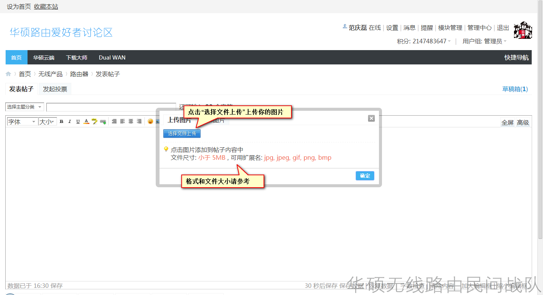This screenshot has width=543, height=295.
Task: Open the 设置 settings link
Action: point(392,28)
